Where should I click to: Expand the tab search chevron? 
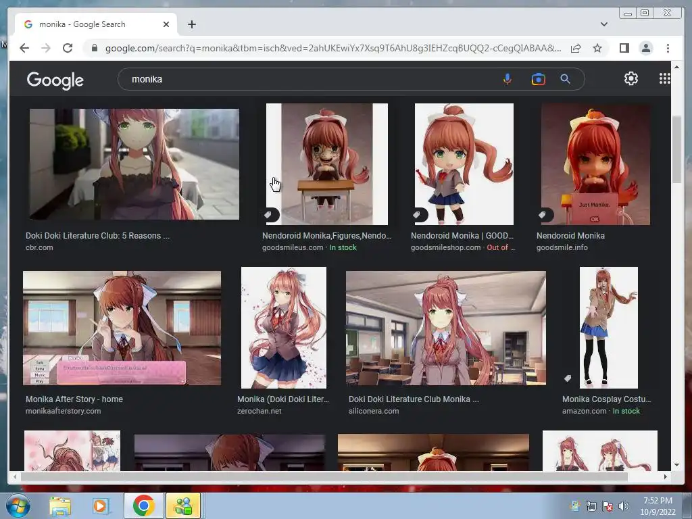coord(604,24)
